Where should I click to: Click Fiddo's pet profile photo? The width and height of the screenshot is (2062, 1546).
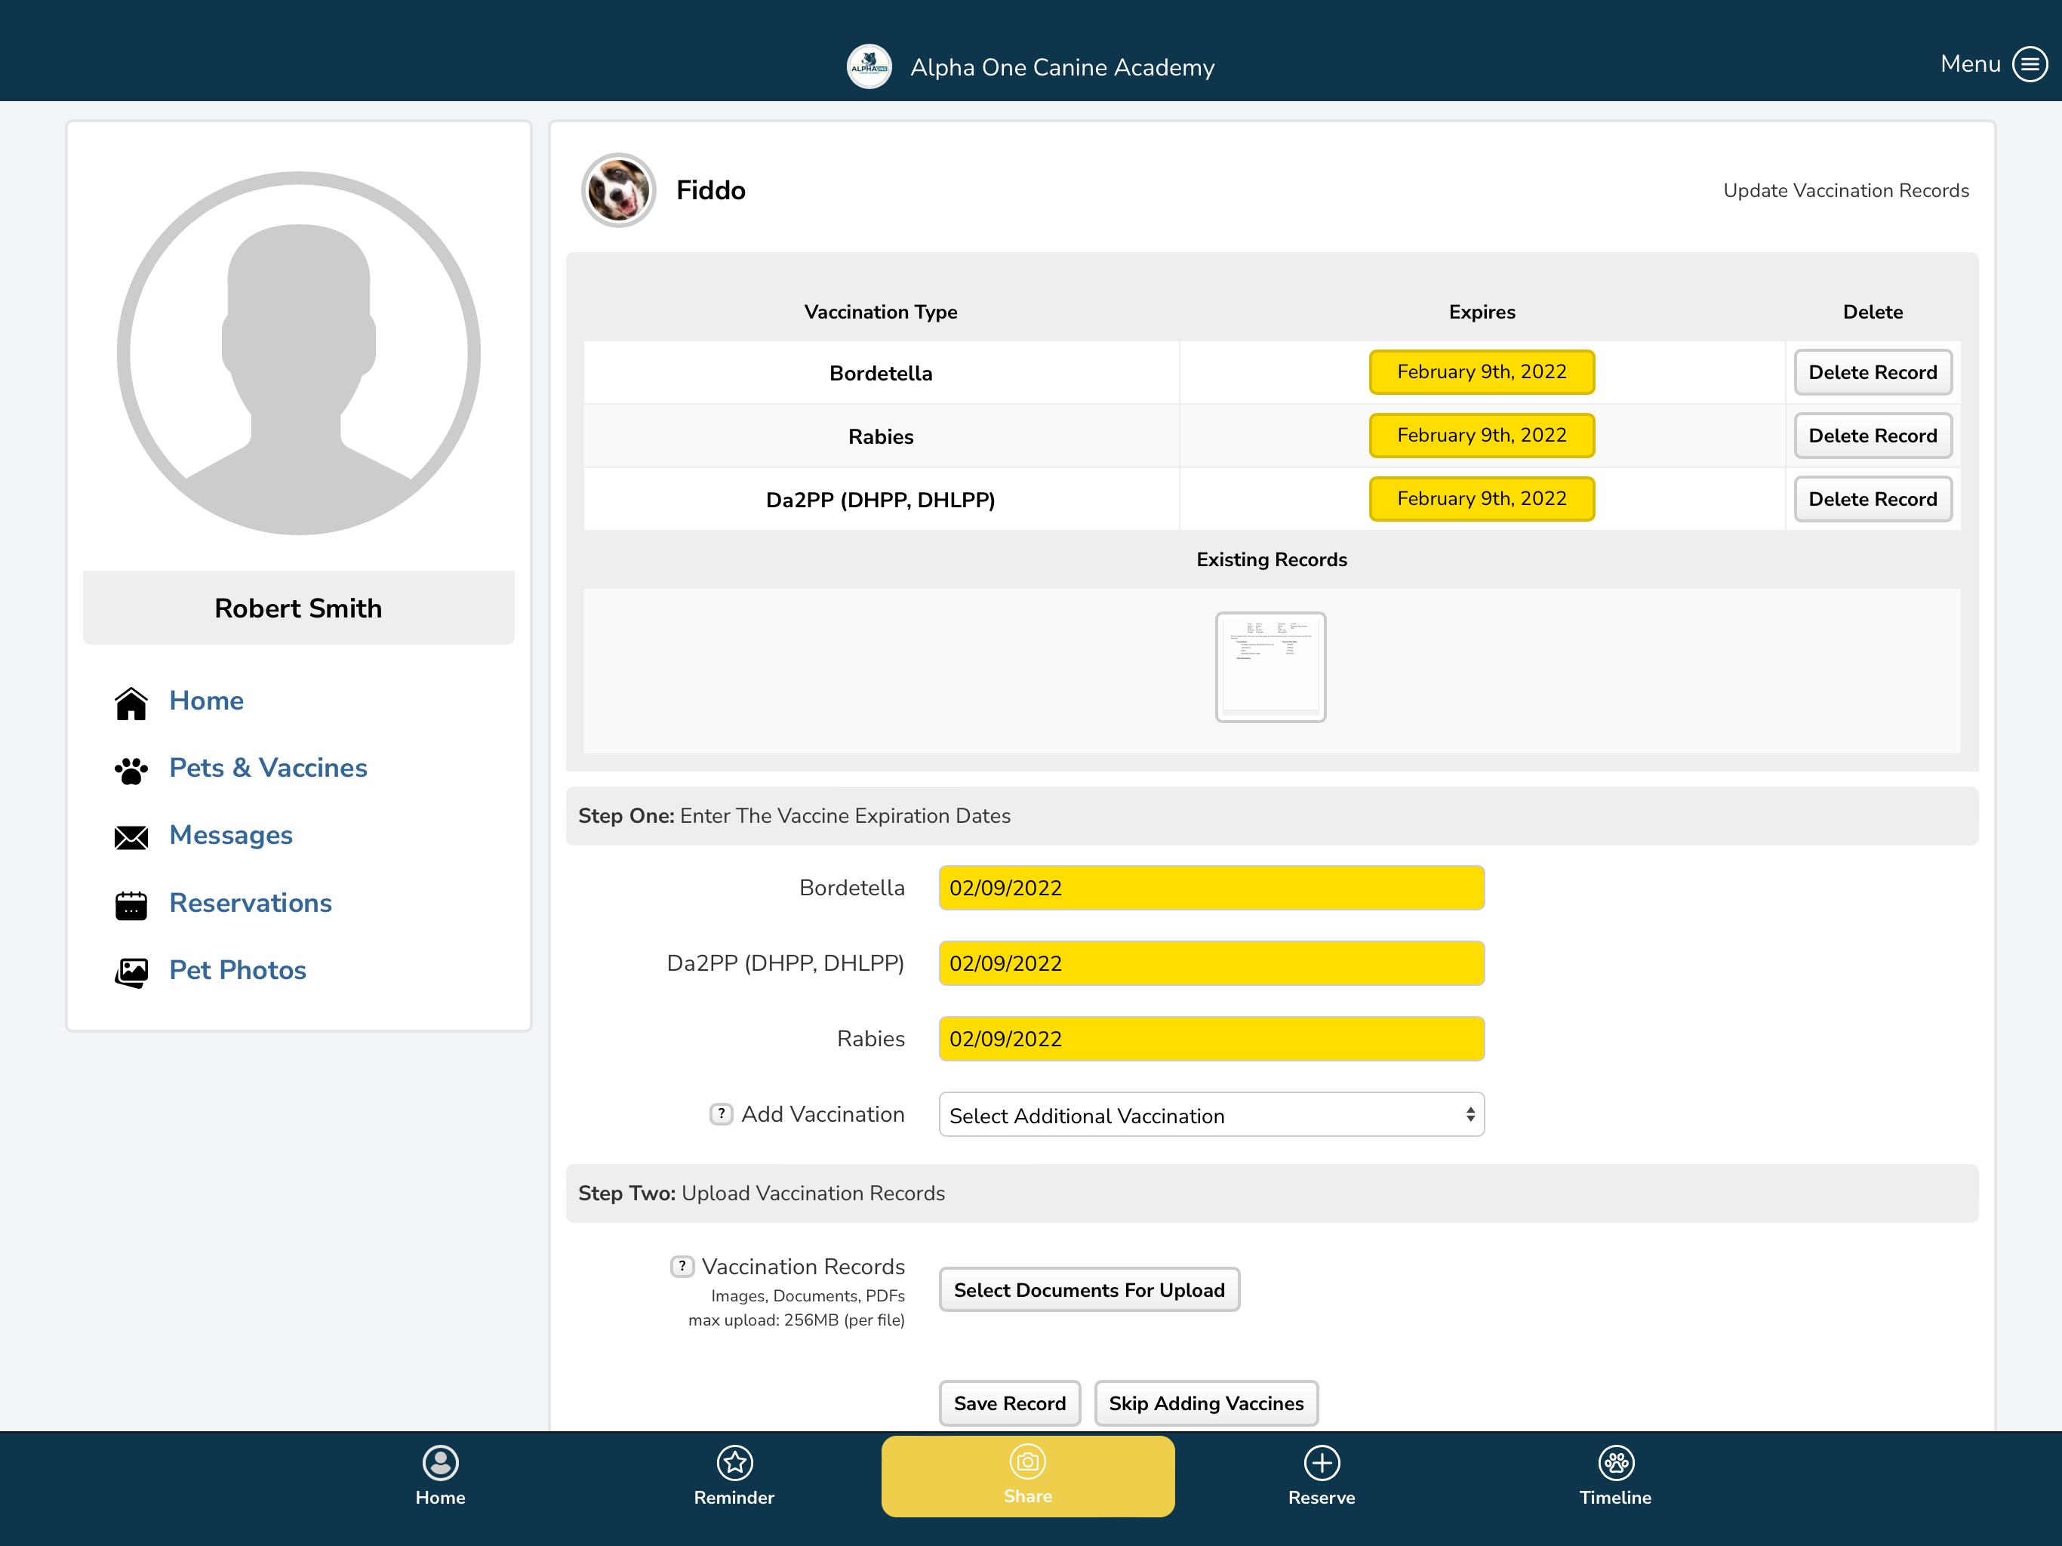click(618, 190)
